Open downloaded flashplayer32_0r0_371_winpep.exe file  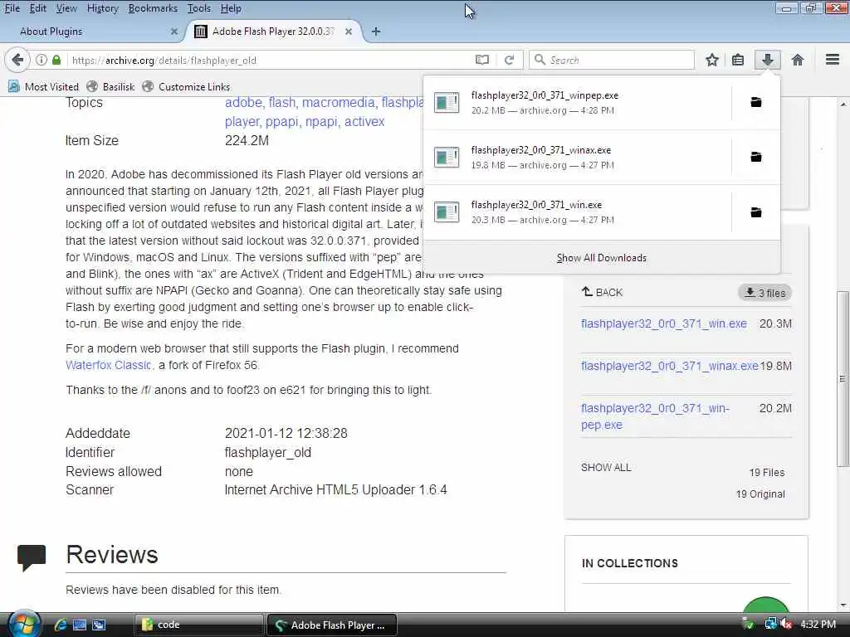click(x=578, y=102)
